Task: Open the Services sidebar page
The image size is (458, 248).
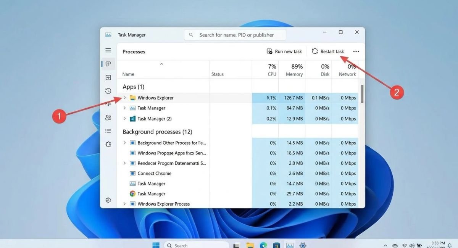Action: [x=108, y=145]
